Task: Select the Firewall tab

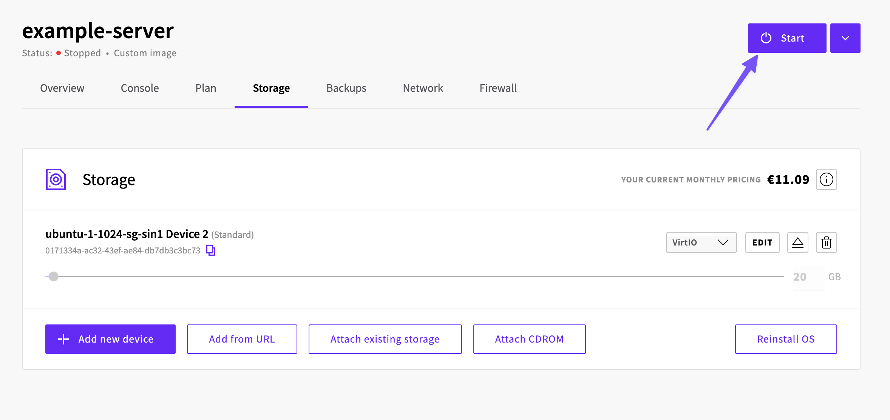Action: pos(498,88)
